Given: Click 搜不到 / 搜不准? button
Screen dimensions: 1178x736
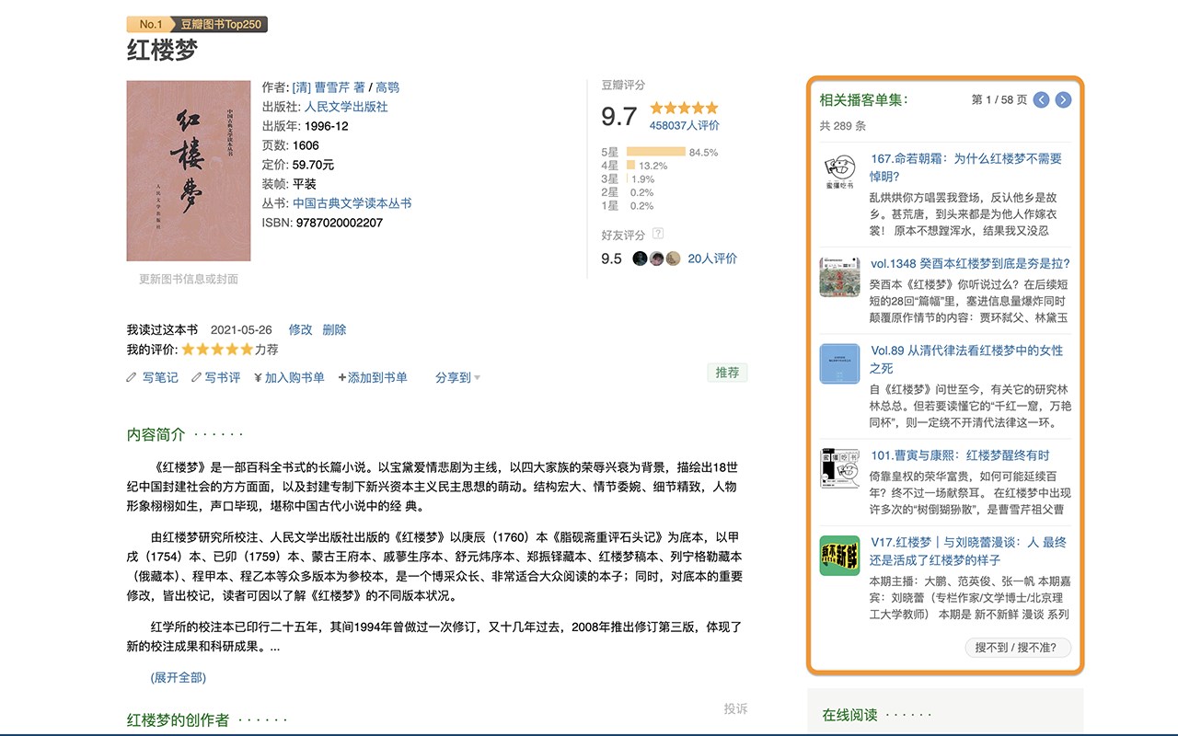Looking at the screenshot, I should [1018, 648].
